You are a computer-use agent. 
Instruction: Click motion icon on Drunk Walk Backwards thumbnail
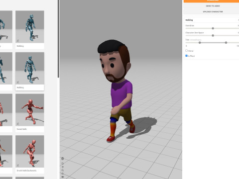click(x=18, y=165)
